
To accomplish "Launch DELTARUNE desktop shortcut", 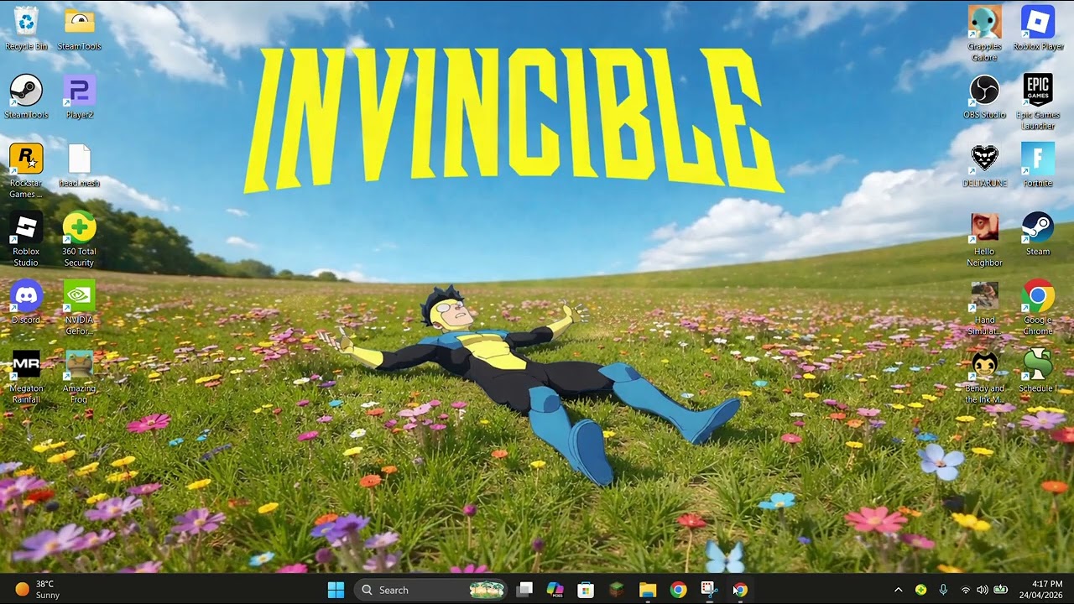I will (x=984, y=166).
